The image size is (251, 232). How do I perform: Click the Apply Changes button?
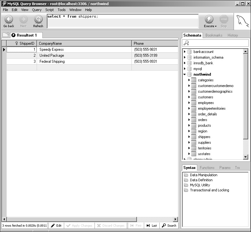(x=79, y=225)
